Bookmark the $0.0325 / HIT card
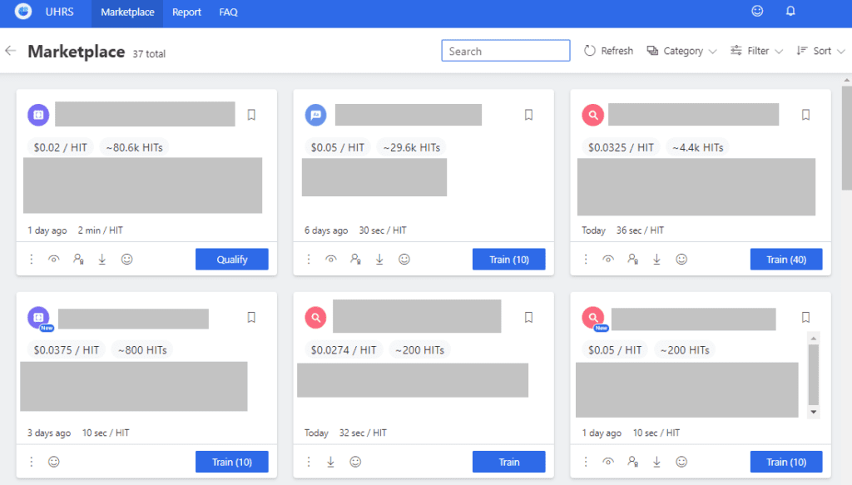852x485 pixels. point(805,115)
